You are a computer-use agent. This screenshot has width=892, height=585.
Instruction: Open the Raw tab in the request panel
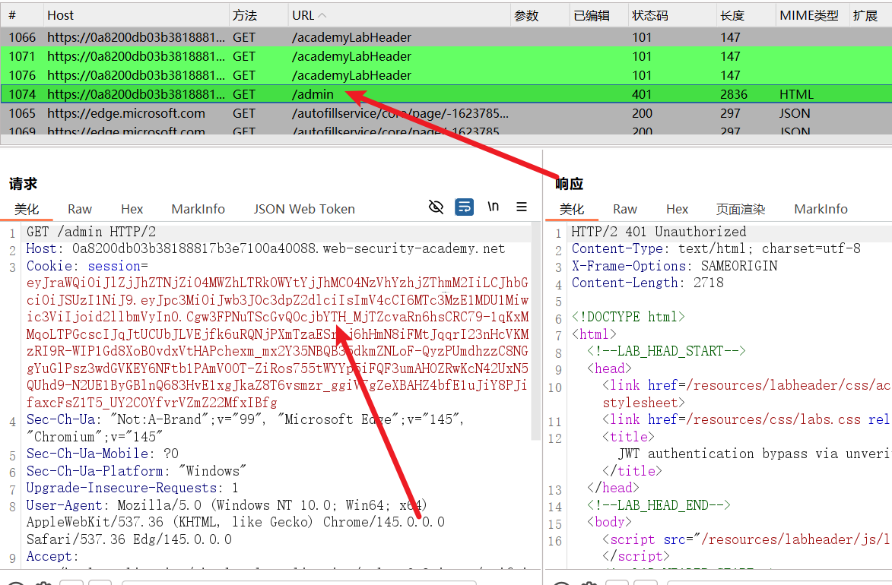[x=80, y=209]
